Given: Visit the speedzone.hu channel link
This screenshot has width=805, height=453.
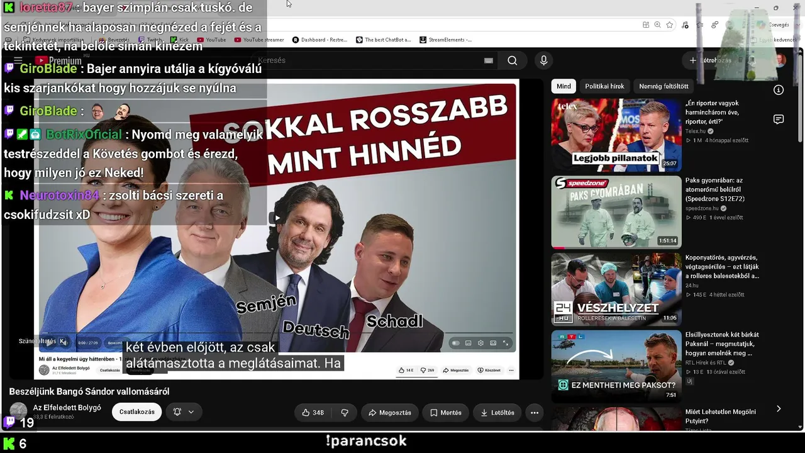Looking at the screenshot, I should [x=702, y=208].
